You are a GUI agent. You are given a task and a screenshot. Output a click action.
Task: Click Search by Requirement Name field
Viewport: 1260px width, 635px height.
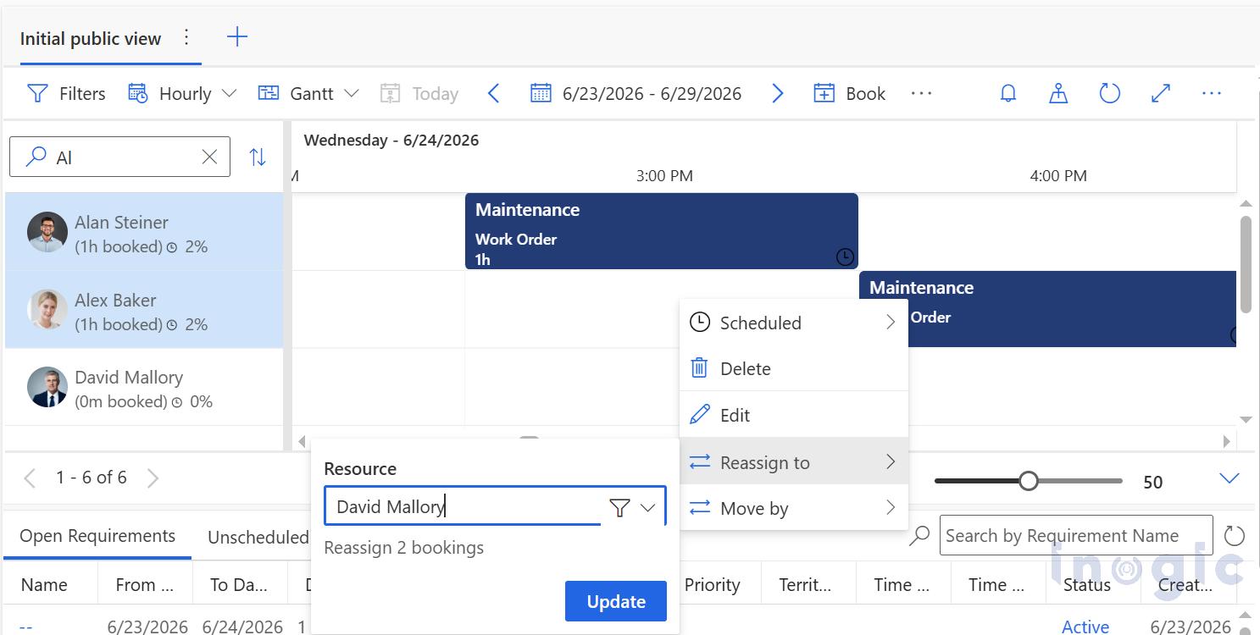(1075, 535)
